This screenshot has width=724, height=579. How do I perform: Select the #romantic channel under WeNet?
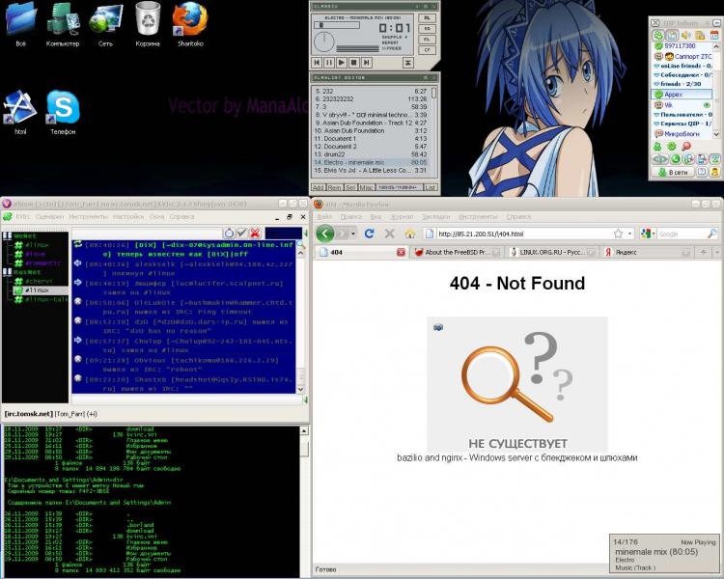coord(42,263)
